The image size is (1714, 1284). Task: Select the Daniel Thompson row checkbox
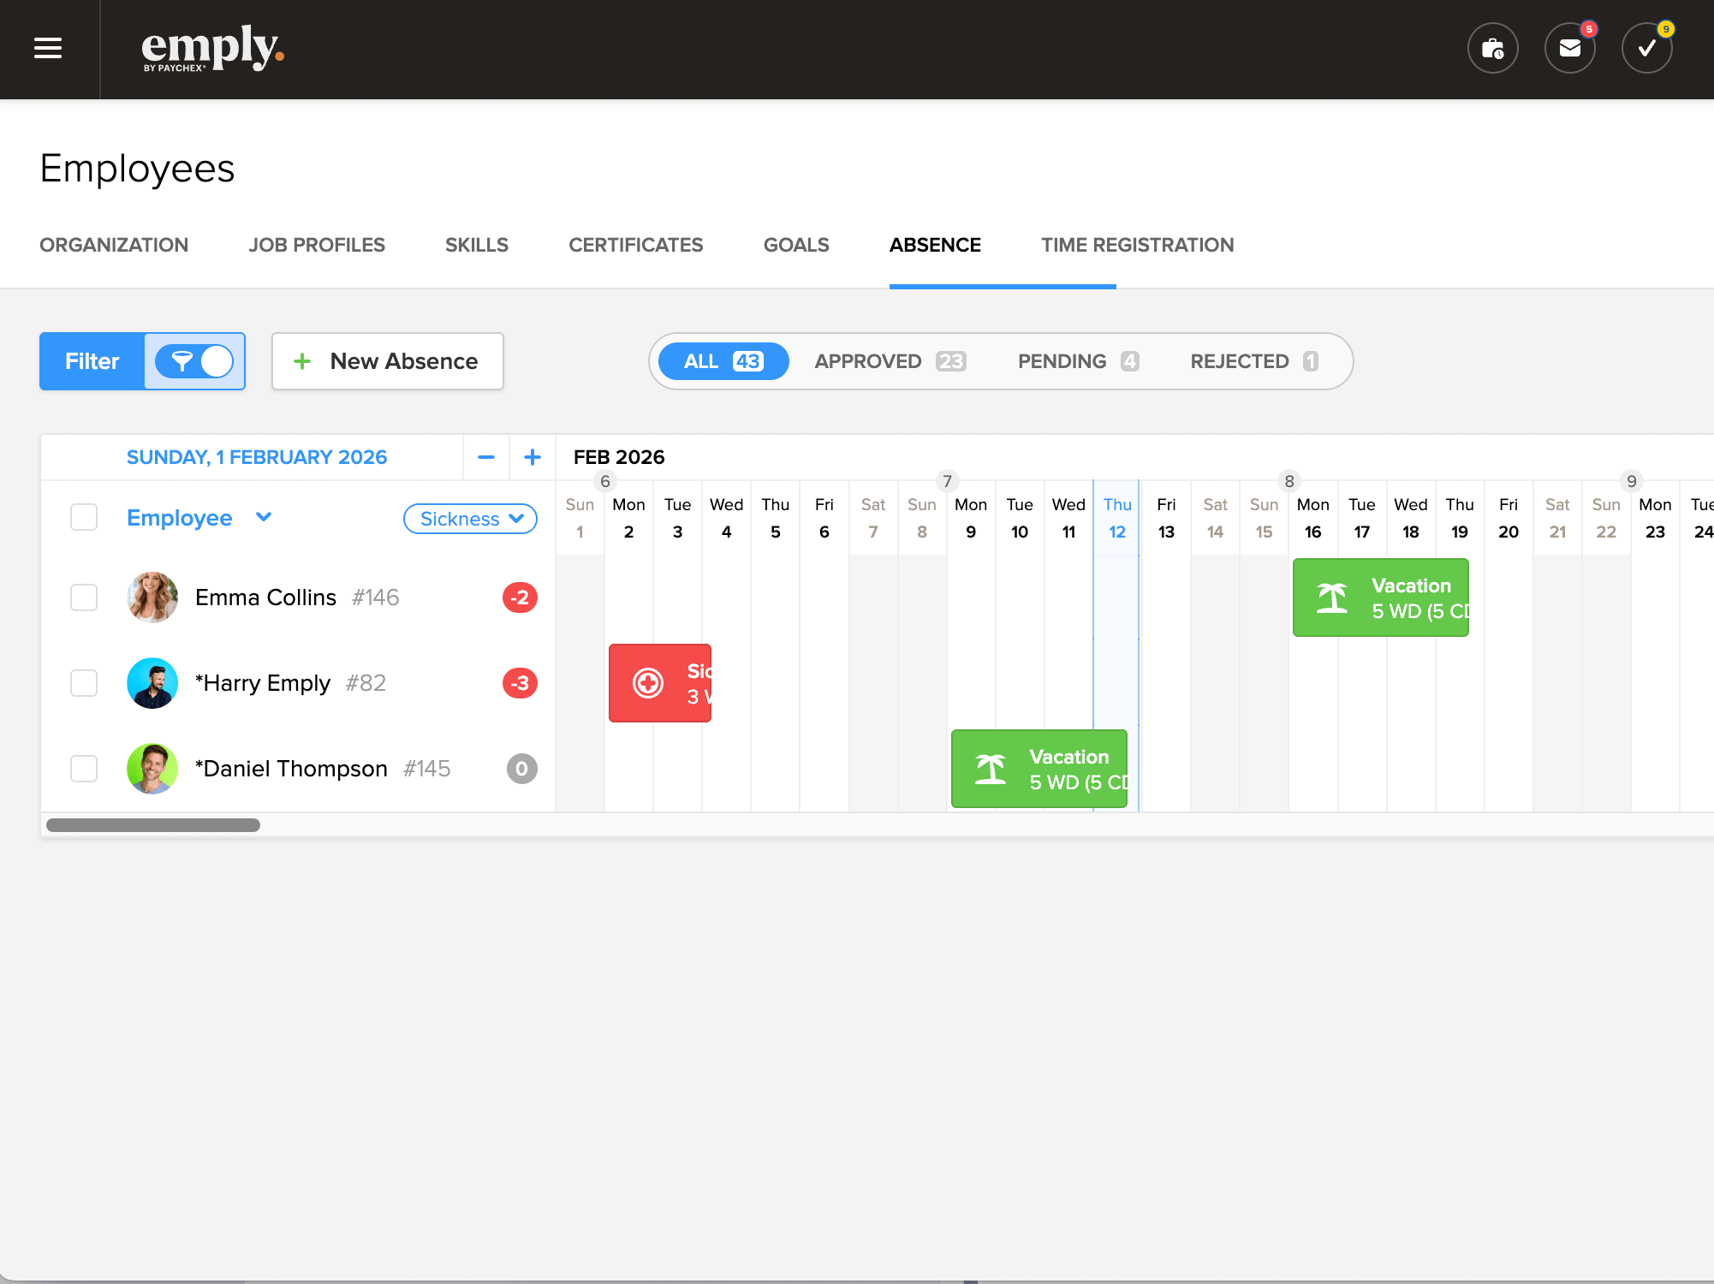tap(84, 769)
